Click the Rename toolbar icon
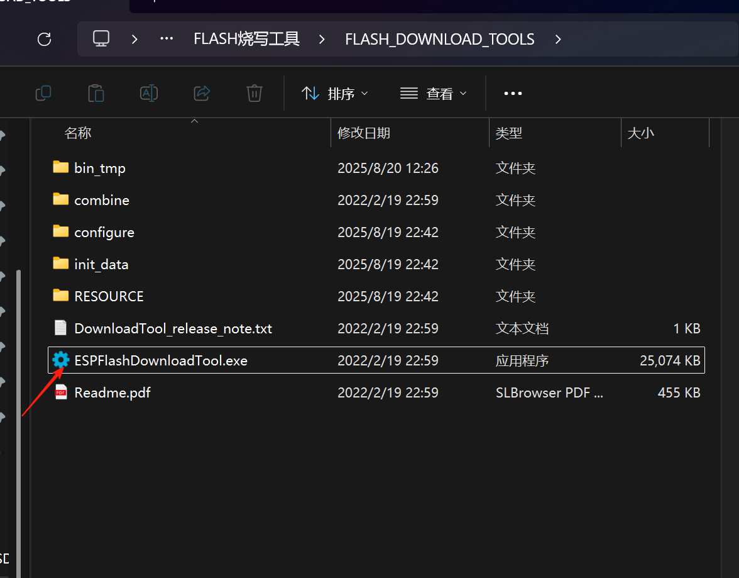This screenshot has width=739, height=578. (149, 93)
